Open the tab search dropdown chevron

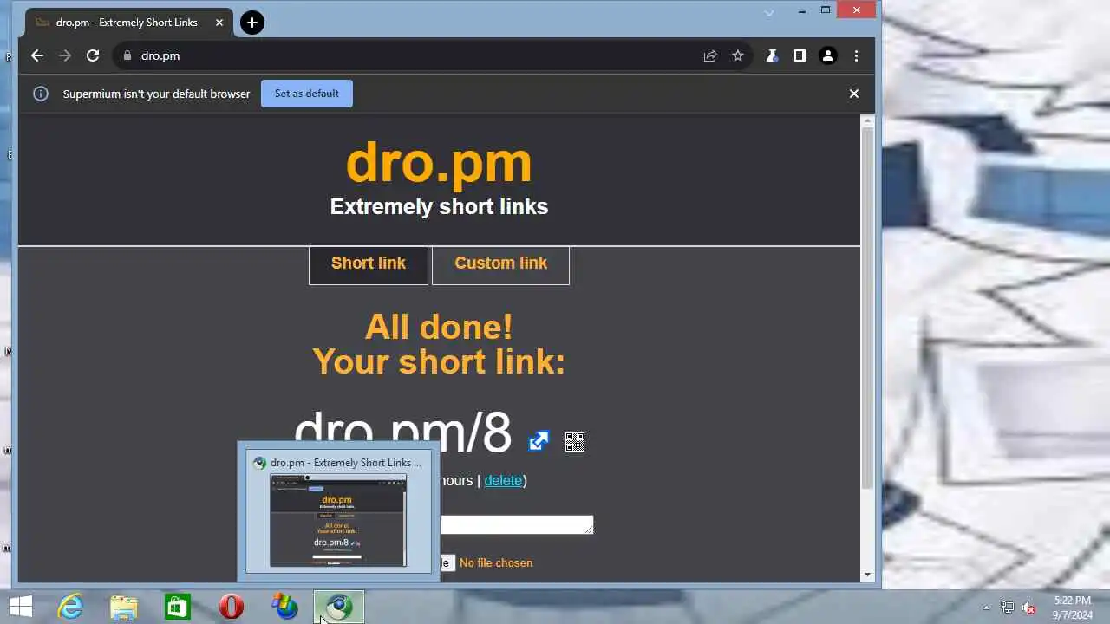pos(769,12)
